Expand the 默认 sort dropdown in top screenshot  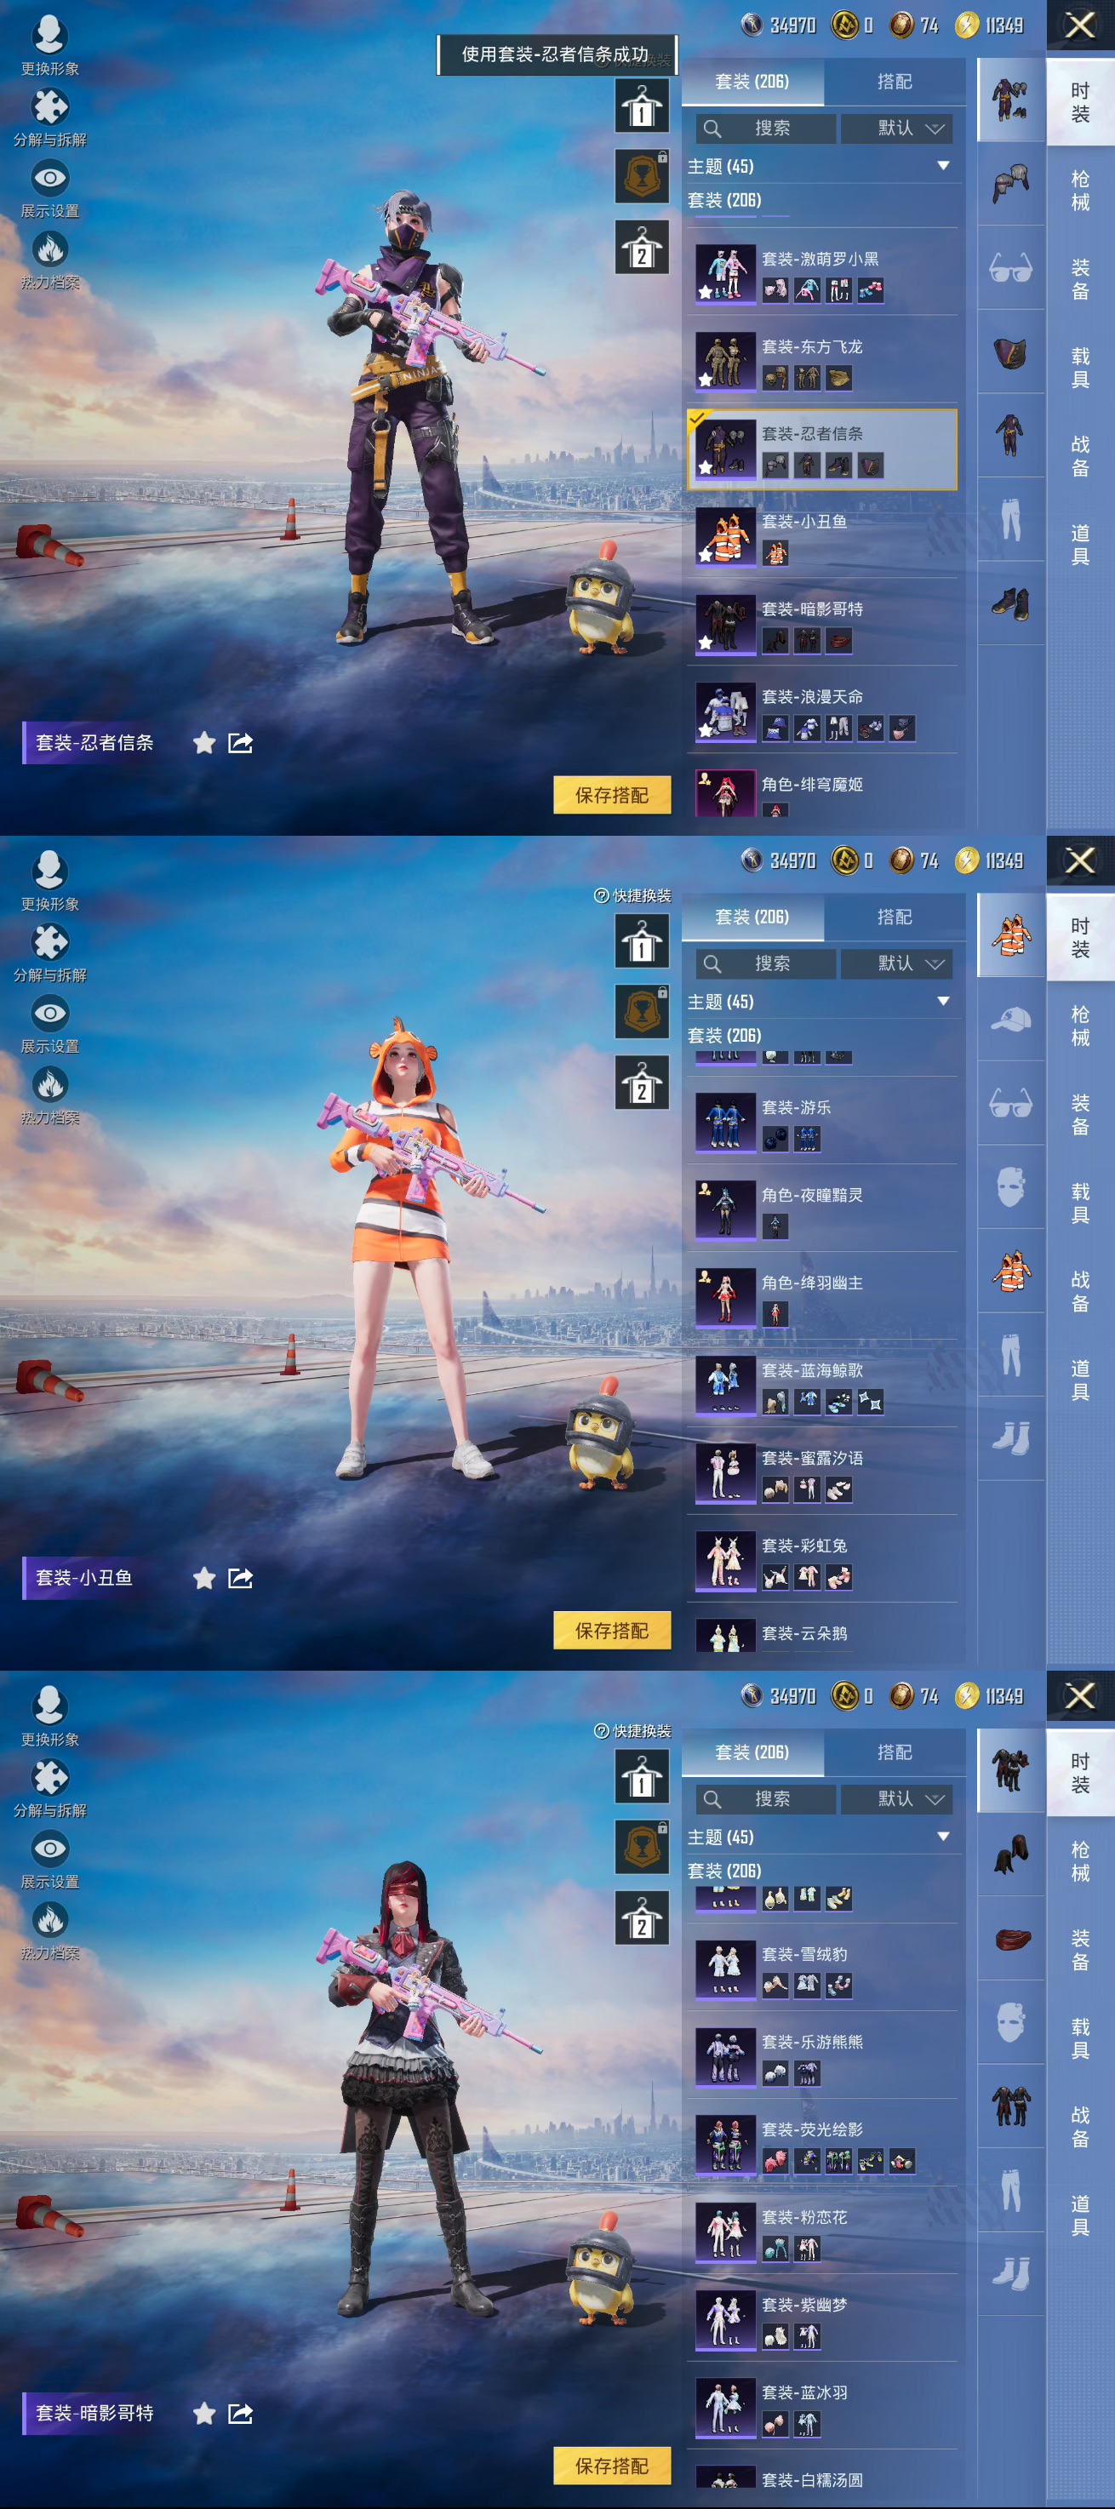click(897, 129)
